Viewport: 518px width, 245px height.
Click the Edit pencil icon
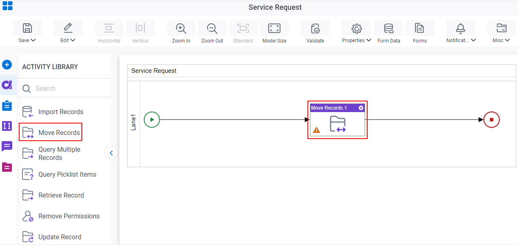point(68,28)
